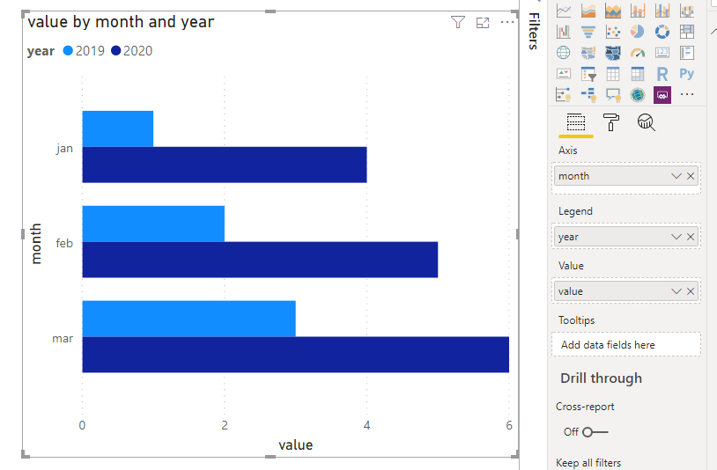The image size is (717, 470).
Task: Select Line and stacked column chart
Action: (x=638, y=10)
